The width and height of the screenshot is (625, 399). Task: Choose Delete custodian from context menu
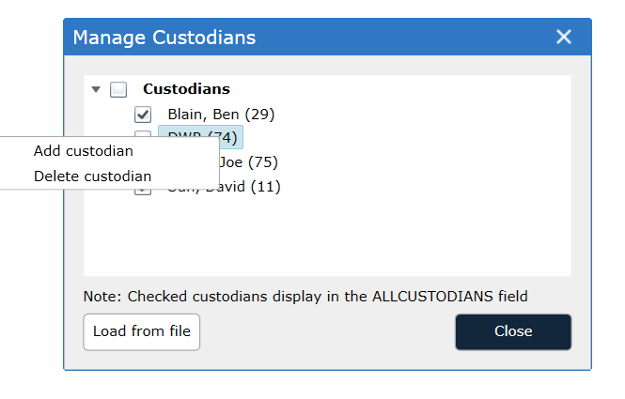(92, 176)
